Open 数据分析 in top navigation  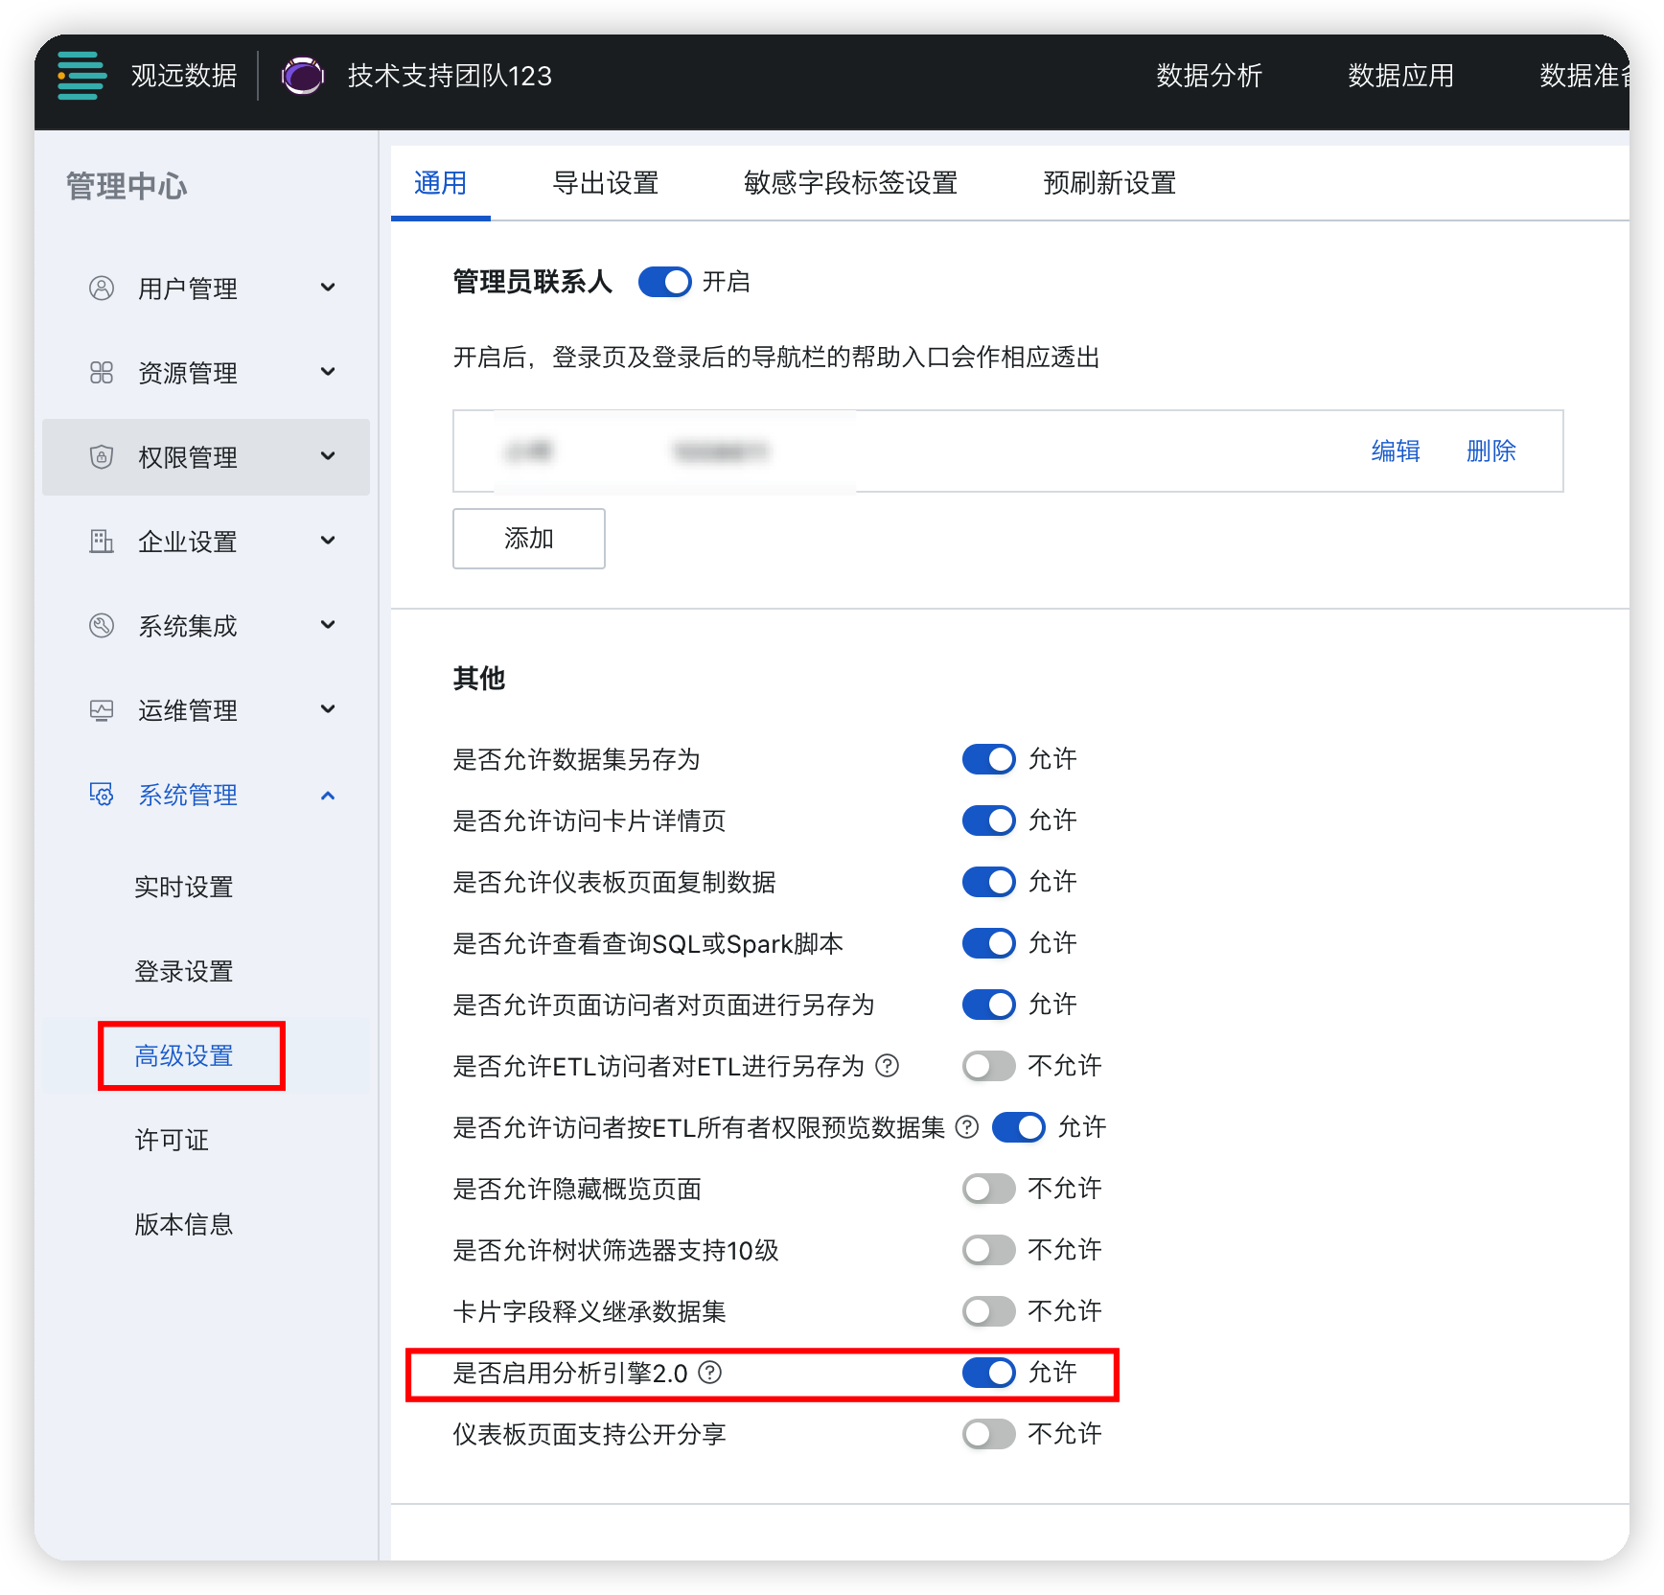tap(1210, 76)
